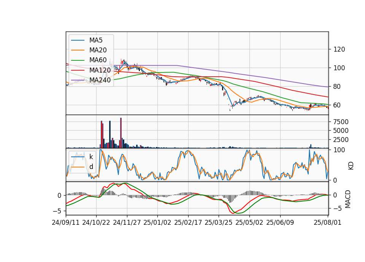Click the blue MA5 legend line sample
Image resolution: width=365 pixels, height=262 pixels.
[78, 40]
